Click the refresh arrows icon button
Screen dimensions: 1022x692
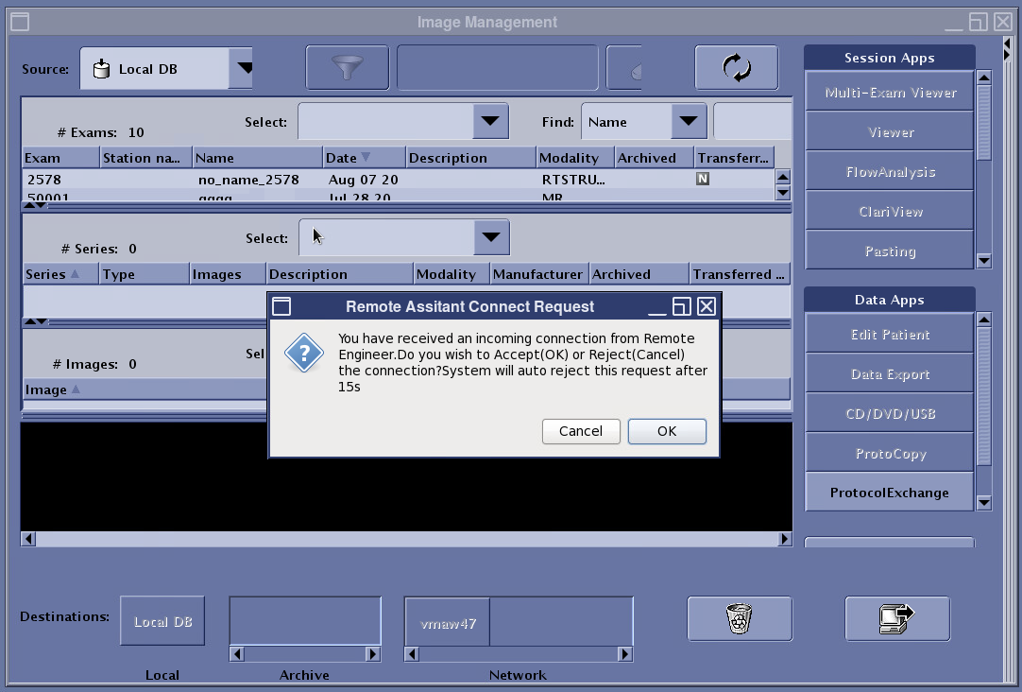tap(736, 68)
